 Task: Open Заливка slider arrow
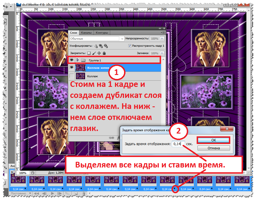(162, 53)
